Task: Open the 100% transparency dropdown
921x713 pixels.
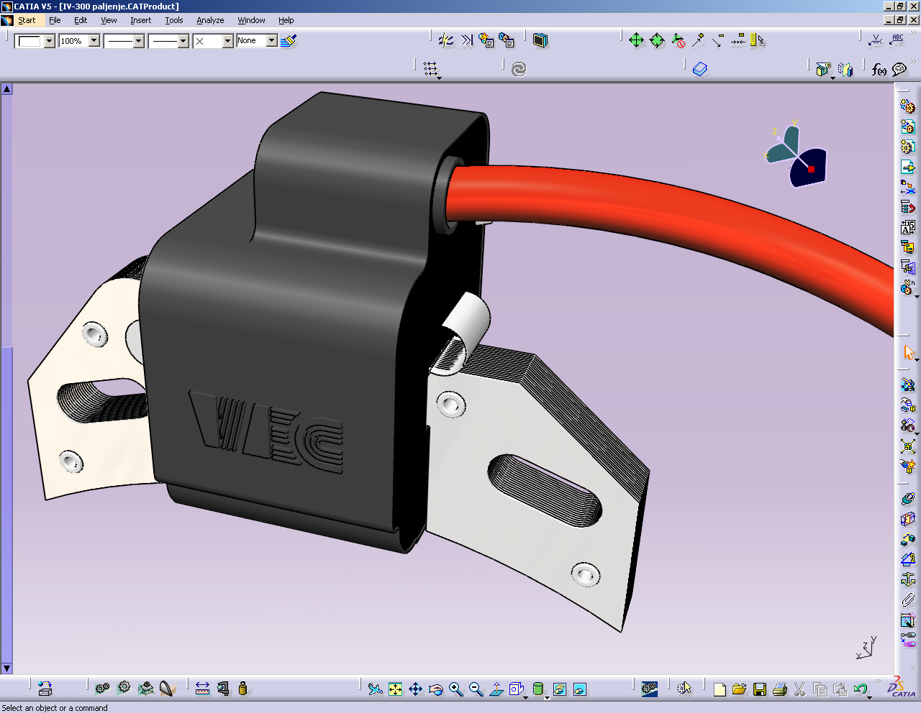Action: coord(94,41)
